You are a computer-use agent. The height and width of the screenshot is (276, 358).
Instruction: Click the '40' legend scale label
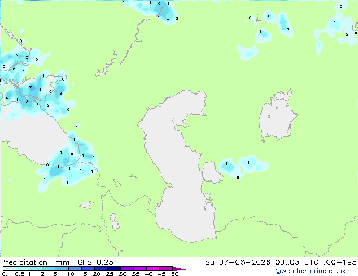(x=149, y=274)
